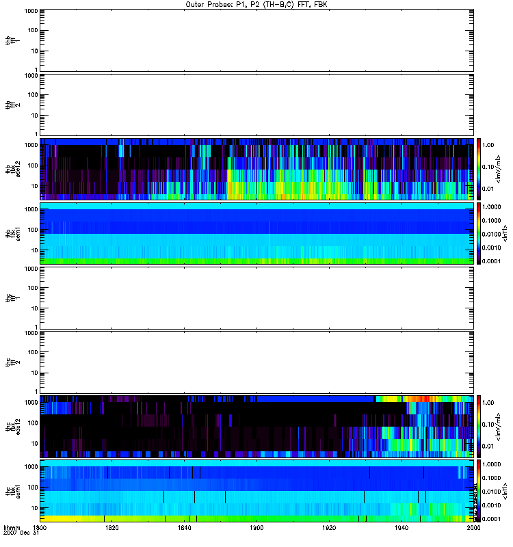Click the '1000' tick of the thb fbk scm1 axis

coord(31,209)
